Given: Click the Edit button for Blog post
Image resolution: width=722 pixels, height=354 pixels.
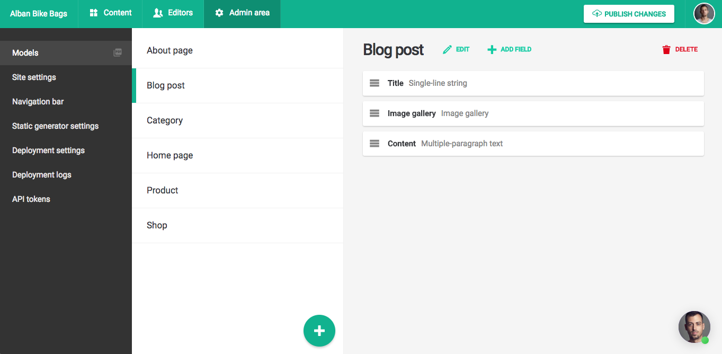Looking at the screenshot, I should click(456, 49).
